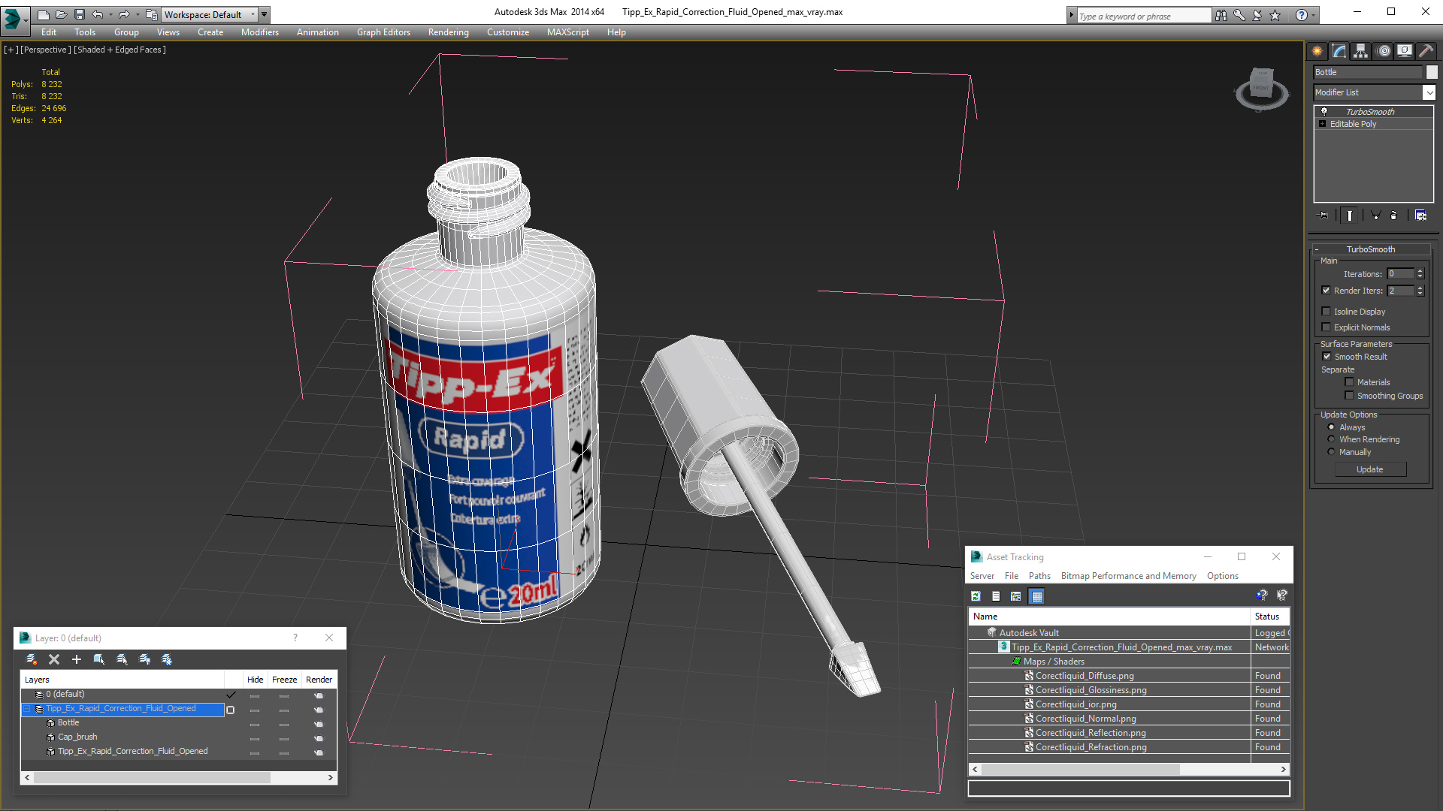Image resolution: width=1443 pixels, height=811 pixels.
Task: Toggle Render Iters checkbox
Action: 1327,291
